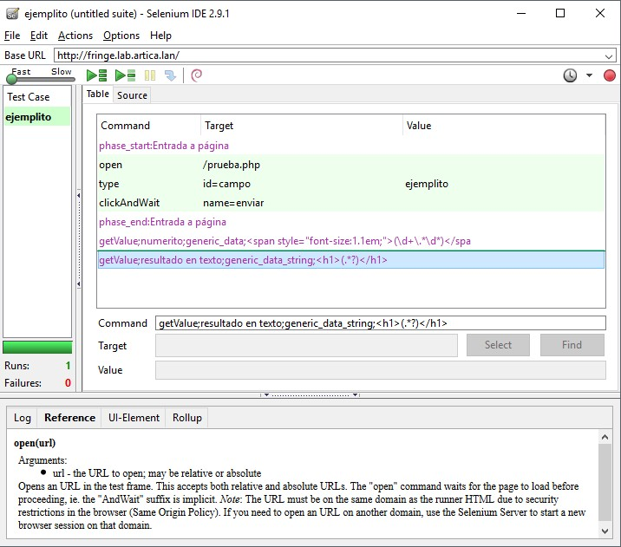Open the Log tab
Image resolution: width=621 pixels, height=547 pixels.
23,418
